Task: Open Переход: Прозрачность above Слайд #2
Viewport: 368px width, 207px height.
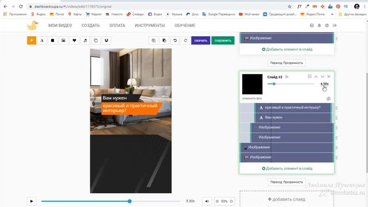Action: 286,63
